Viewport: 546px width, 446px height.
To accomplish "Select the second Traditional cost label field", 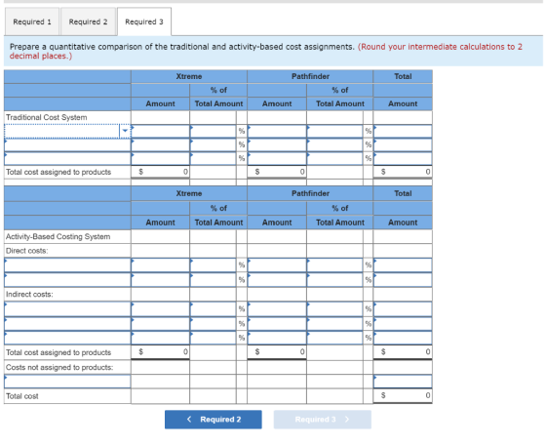I will pyautogui.click(x=67, y=145).
